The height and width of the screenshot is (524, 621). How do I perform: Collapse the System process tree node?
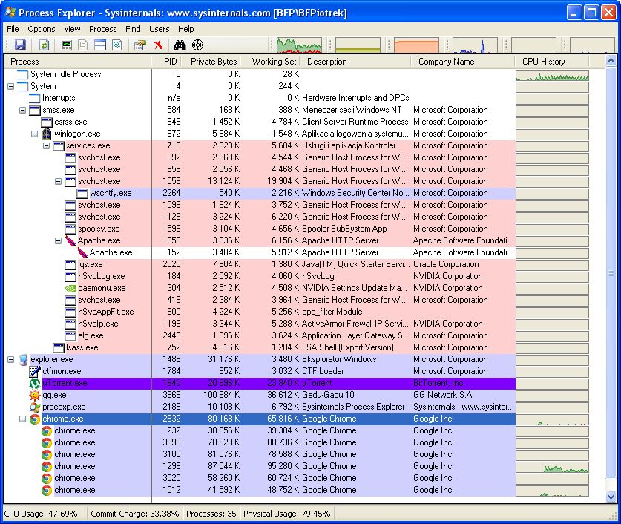pyautogui.click(x=10, y=86)
